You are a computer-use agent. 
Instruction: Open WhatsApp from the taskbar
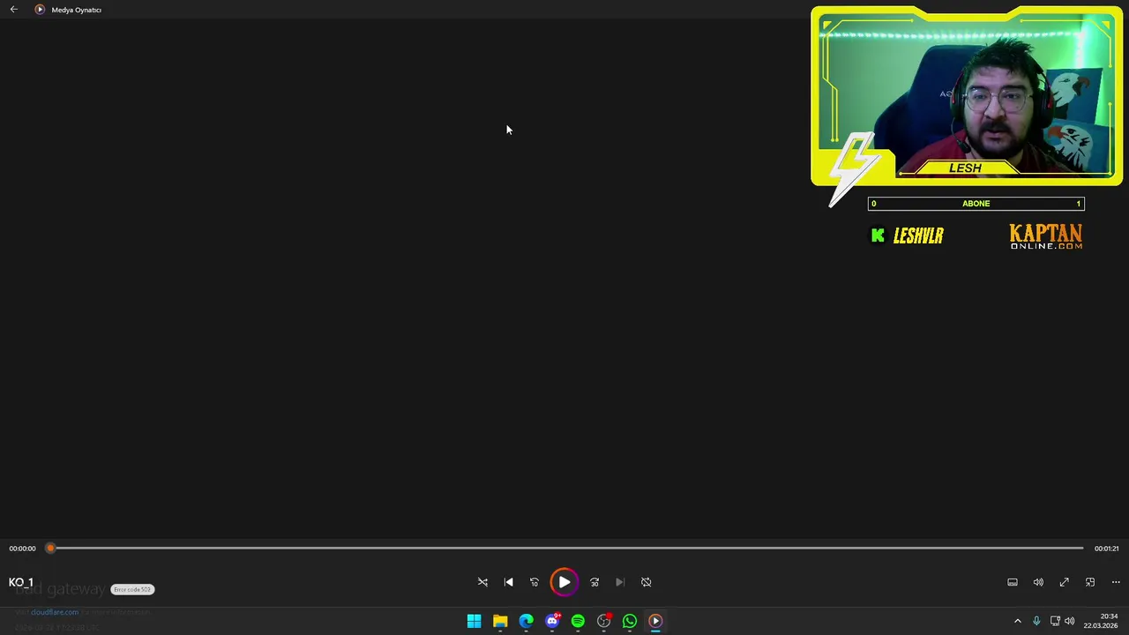click(x=630, y=621)
